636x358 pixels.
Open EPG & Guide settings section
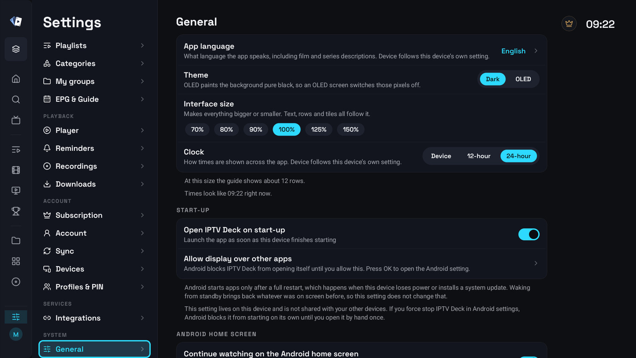(x=95, y=99)
